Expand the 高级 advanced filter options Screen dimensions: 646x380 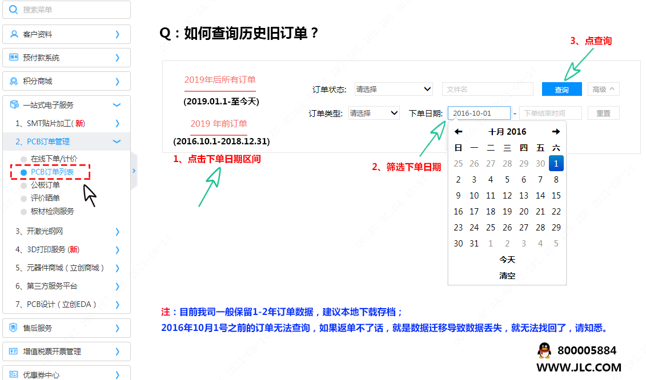[603, 89]
